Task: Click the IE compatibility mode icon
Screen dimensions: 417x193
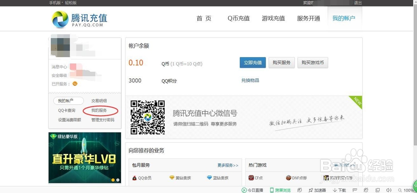Action: 366,190
